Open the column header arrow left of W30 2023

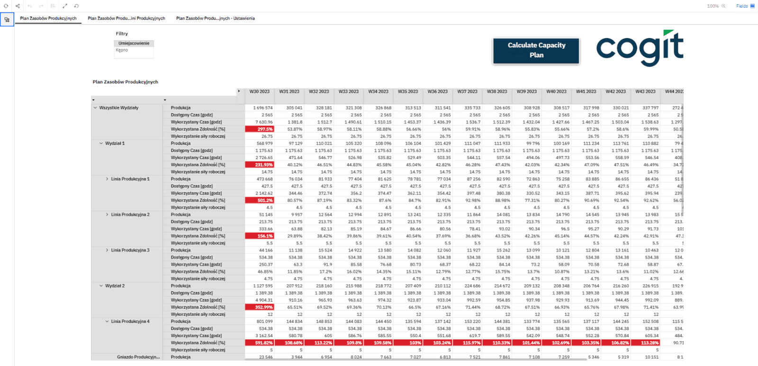pos(239,91)
